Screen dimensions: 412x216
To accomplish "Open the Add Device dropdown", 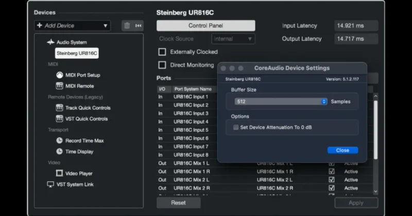I will tap(72, 26).
